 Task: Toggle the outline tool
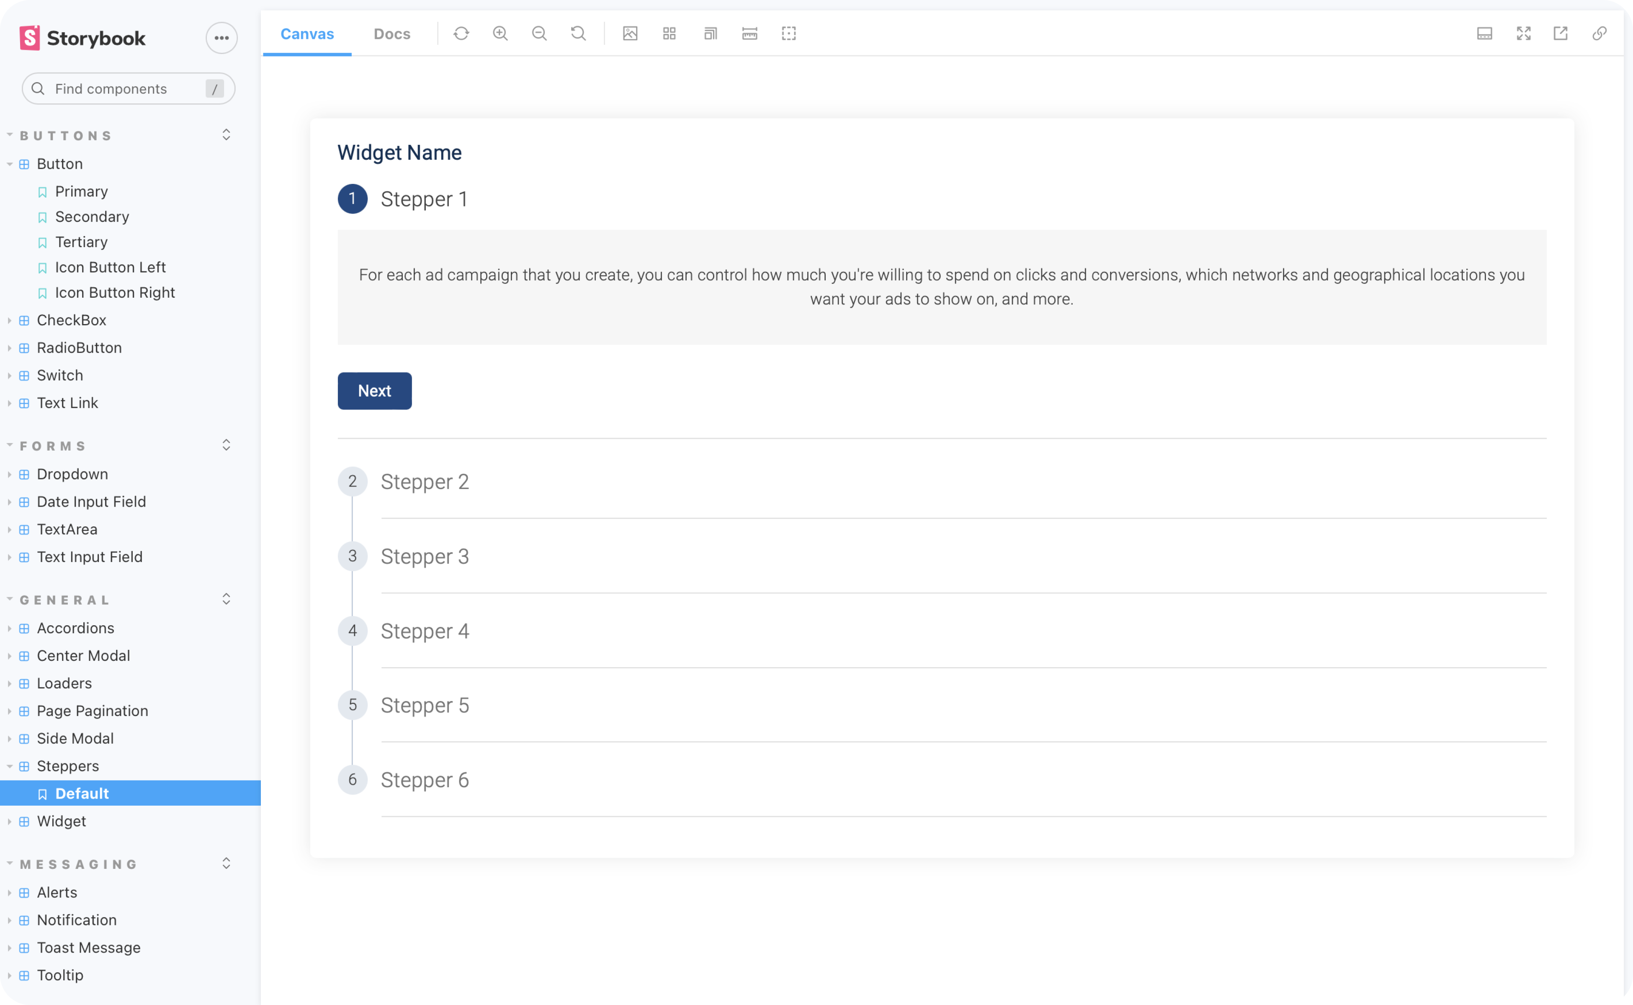(789, 33)
